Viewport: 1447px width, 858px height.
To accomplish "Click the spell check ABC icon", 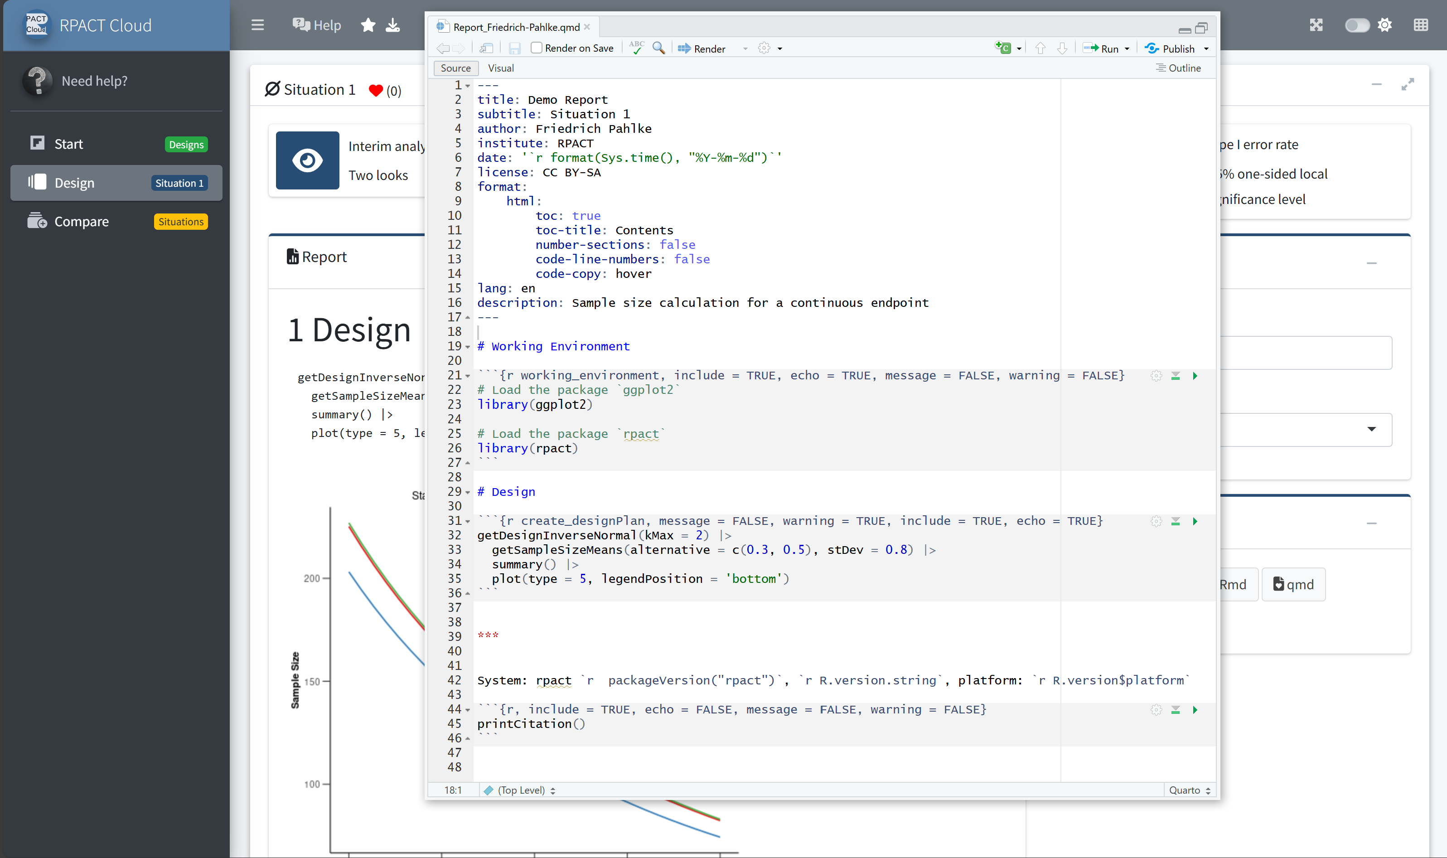I will click(637, 48).
